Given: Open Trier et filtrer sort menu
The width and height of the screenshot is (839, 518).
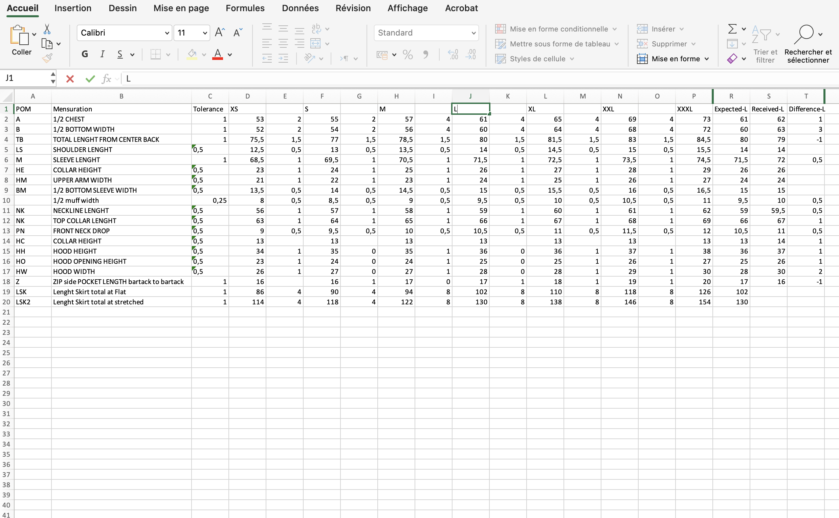Looking at the screenshot, I should (x=765, y=45).
